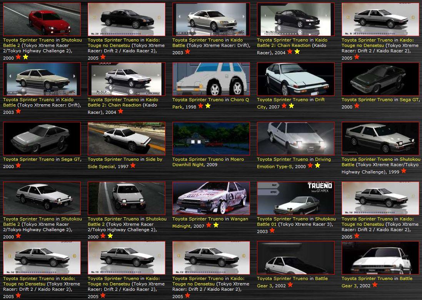This screenshot has width=422, height=300.
Task: Click the yellow star beside Driving Emotion Type-S, 2000
Action: (x=318, y=165)
